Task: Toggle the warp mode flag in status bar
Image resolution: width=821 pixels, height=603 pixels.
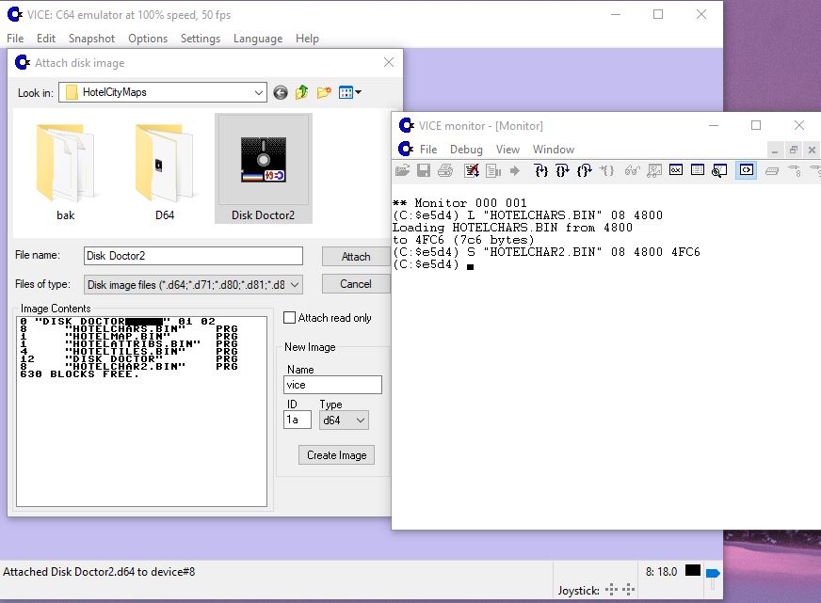Action: coord(713,573)
